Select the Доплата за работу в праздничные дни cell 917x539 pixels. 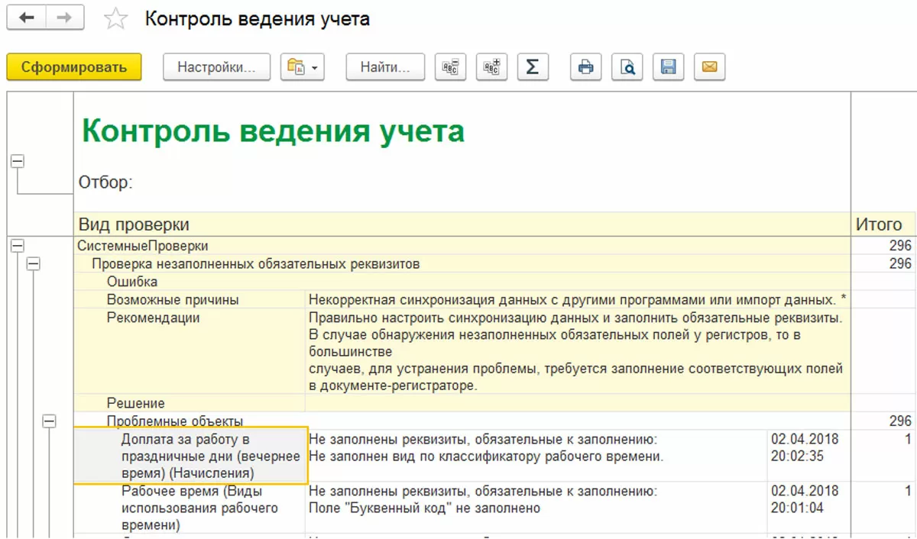coord(190,456)
